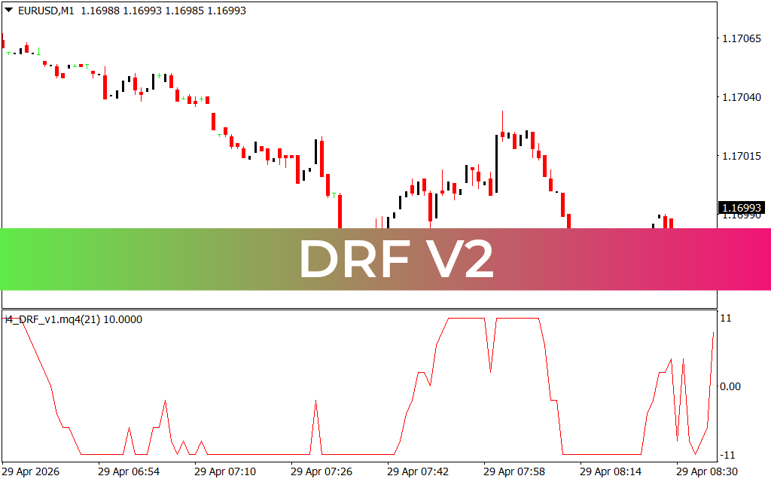
Task: Click the 29 Apr 08:30 time label
Action: pyautogui.click(x=707, y=471)
